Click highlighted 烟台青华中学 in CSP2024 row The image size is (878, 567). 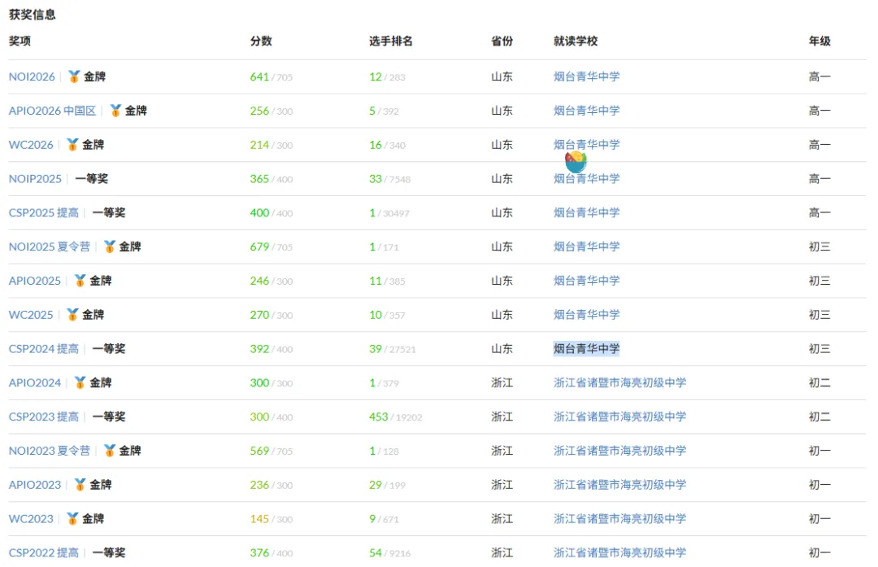coord(586,349)
